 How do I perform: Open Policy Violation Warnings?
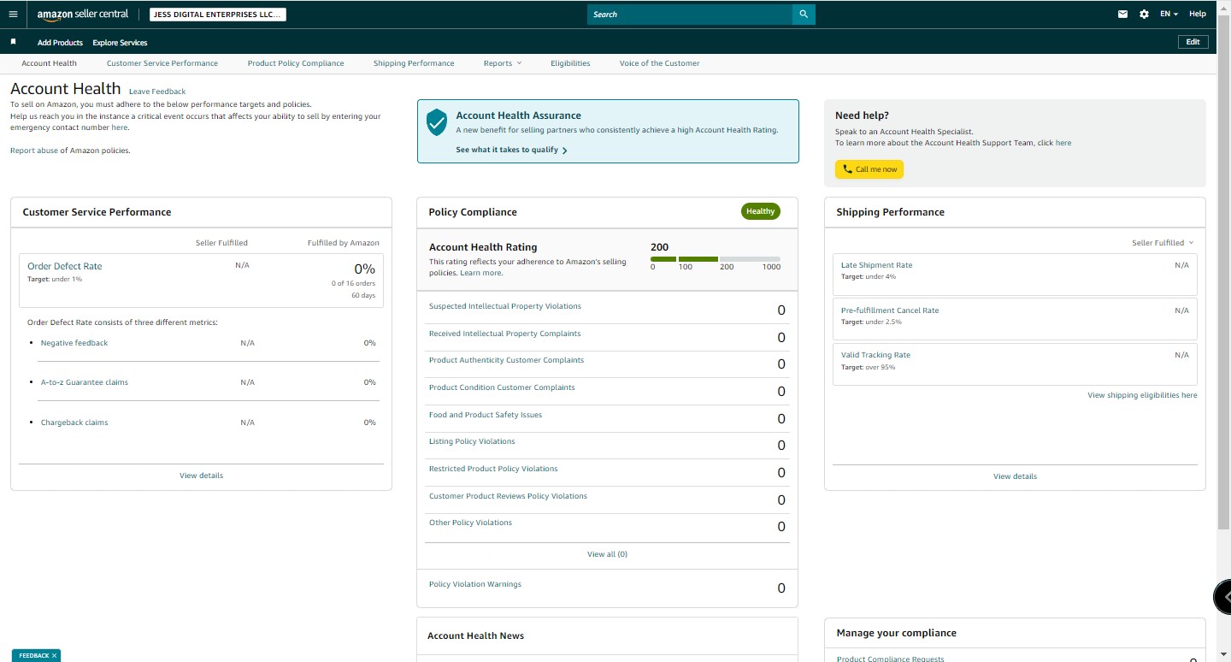(475, 584)
